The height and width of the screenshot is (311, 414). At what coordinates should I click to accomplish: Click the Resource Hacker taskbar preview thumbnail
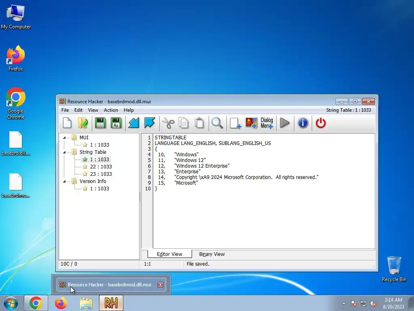[x=111, y=285]
